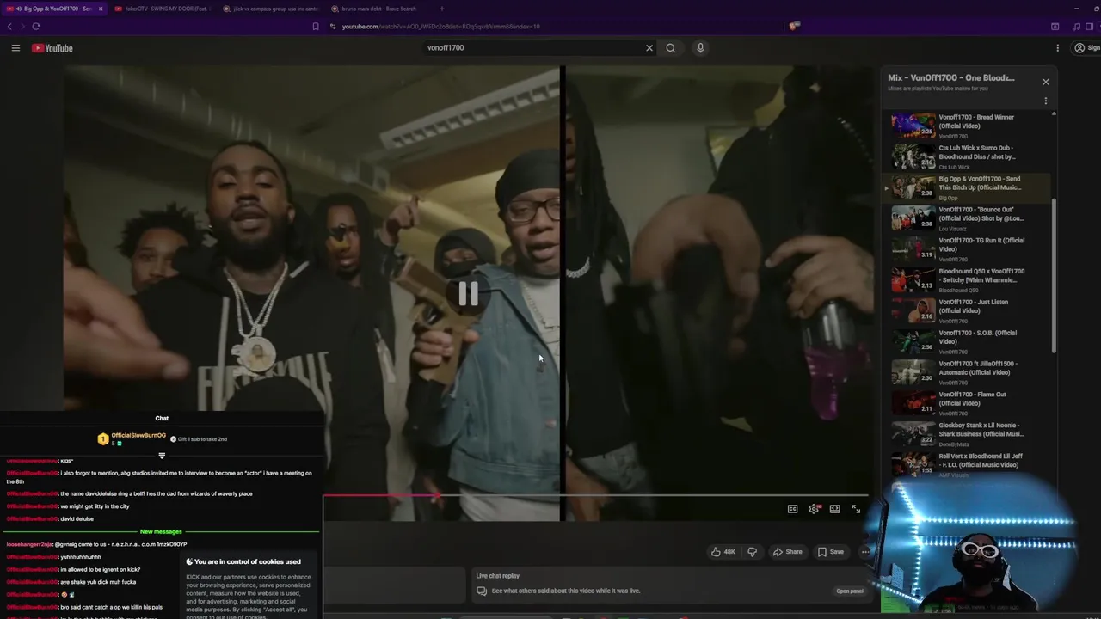
Task: Open browser media control music icon
Action: [x=1076, y=27]
